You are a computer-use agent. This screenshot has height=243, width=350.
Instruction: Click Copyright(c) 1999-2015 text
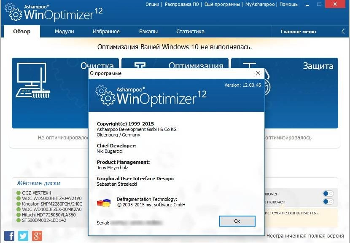tap(125, 124)
